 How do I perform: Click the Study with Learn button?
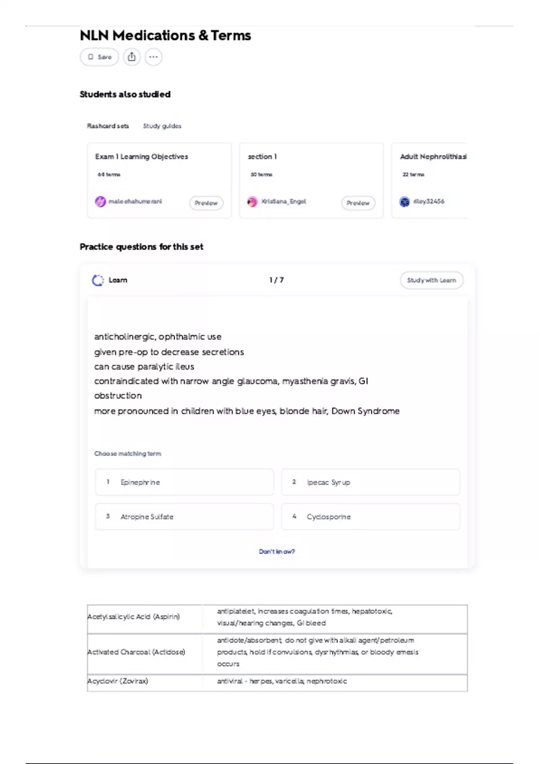click(431, 280)
